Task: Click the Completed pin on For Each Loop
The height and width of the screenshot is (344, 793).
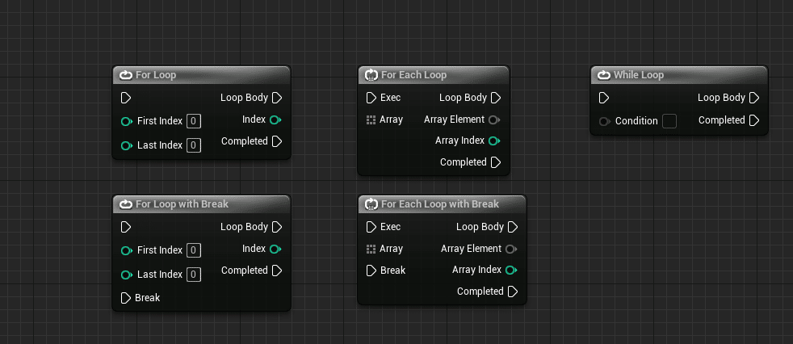Action: point(496,162)
